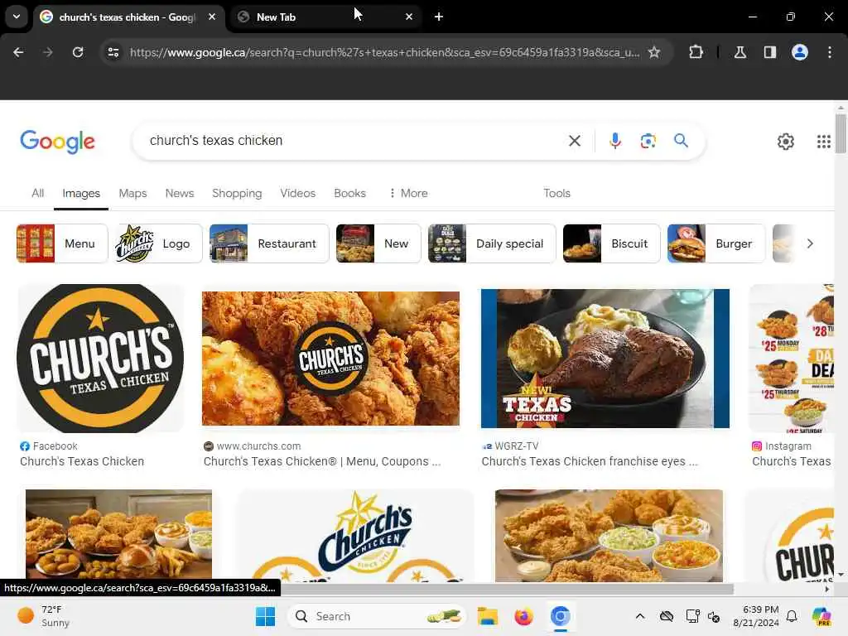Bookmark this page with the star icon

(x=654, y=52)
